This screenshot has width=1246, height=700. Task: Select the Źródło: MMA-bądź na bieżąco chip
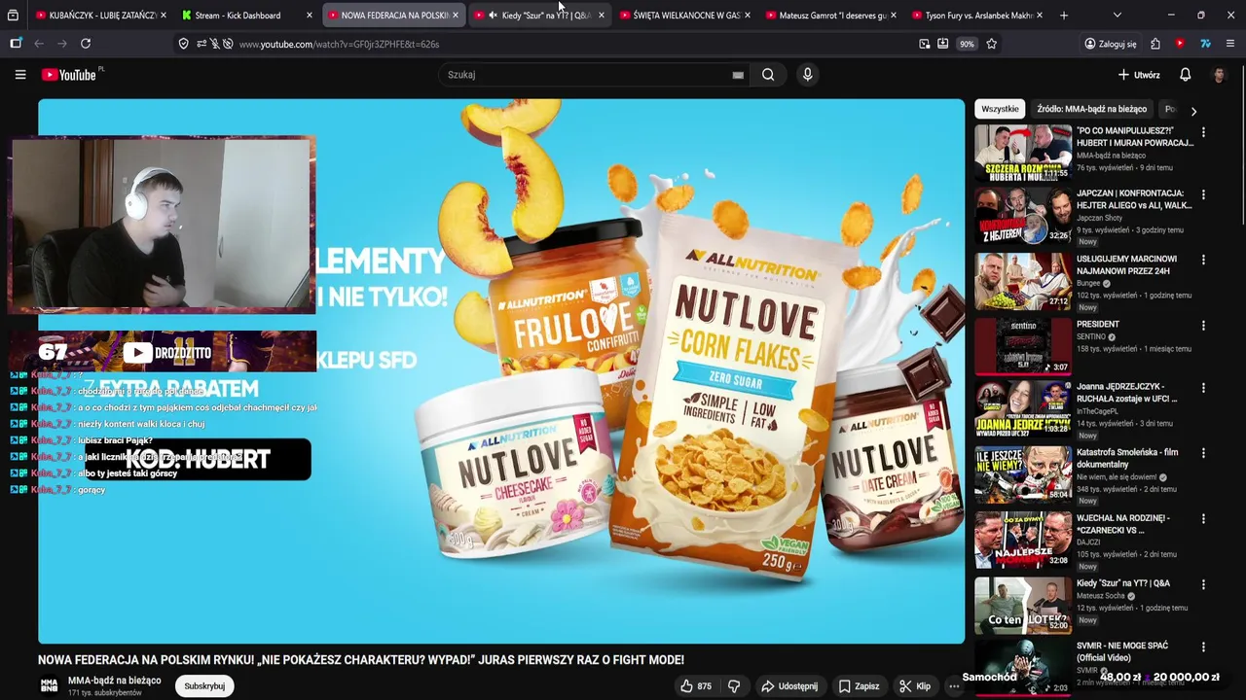tap(1091, 109)
